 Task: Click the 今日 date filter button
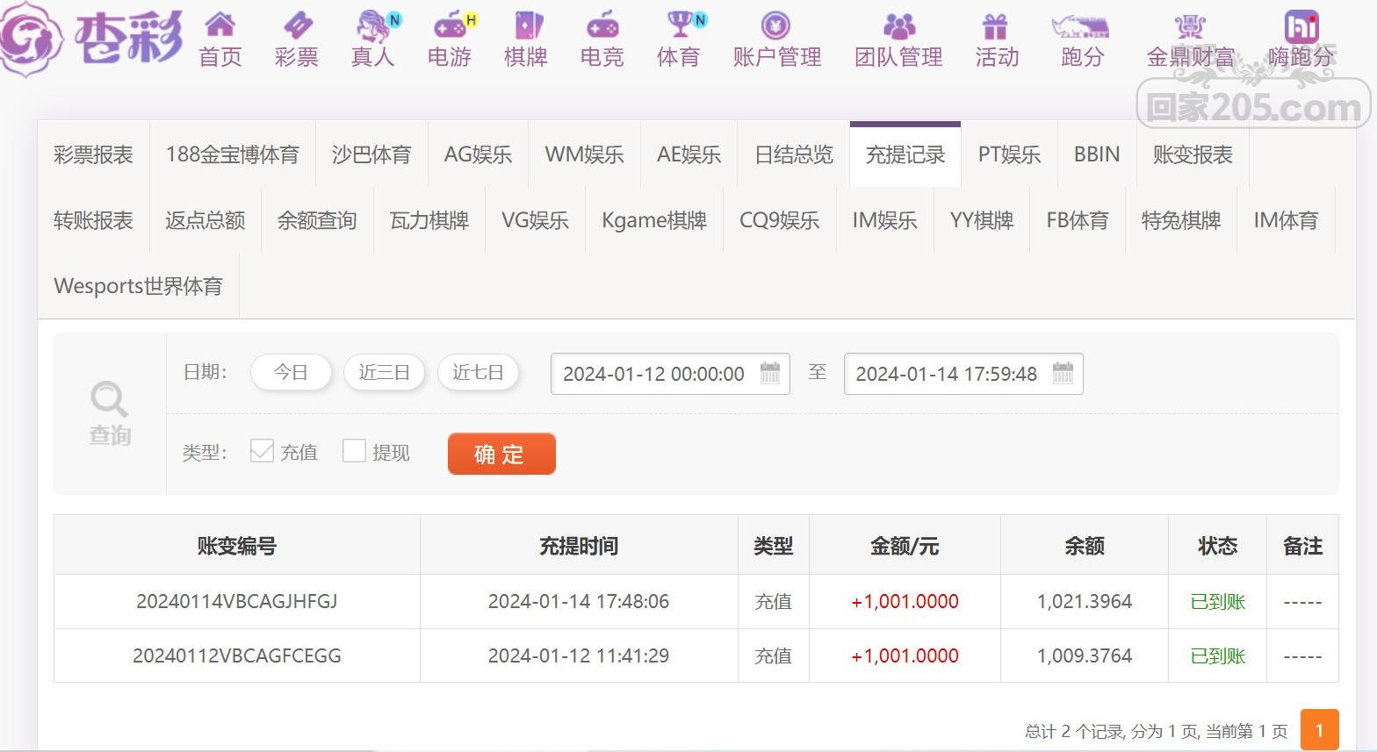(x=291, y=372)
